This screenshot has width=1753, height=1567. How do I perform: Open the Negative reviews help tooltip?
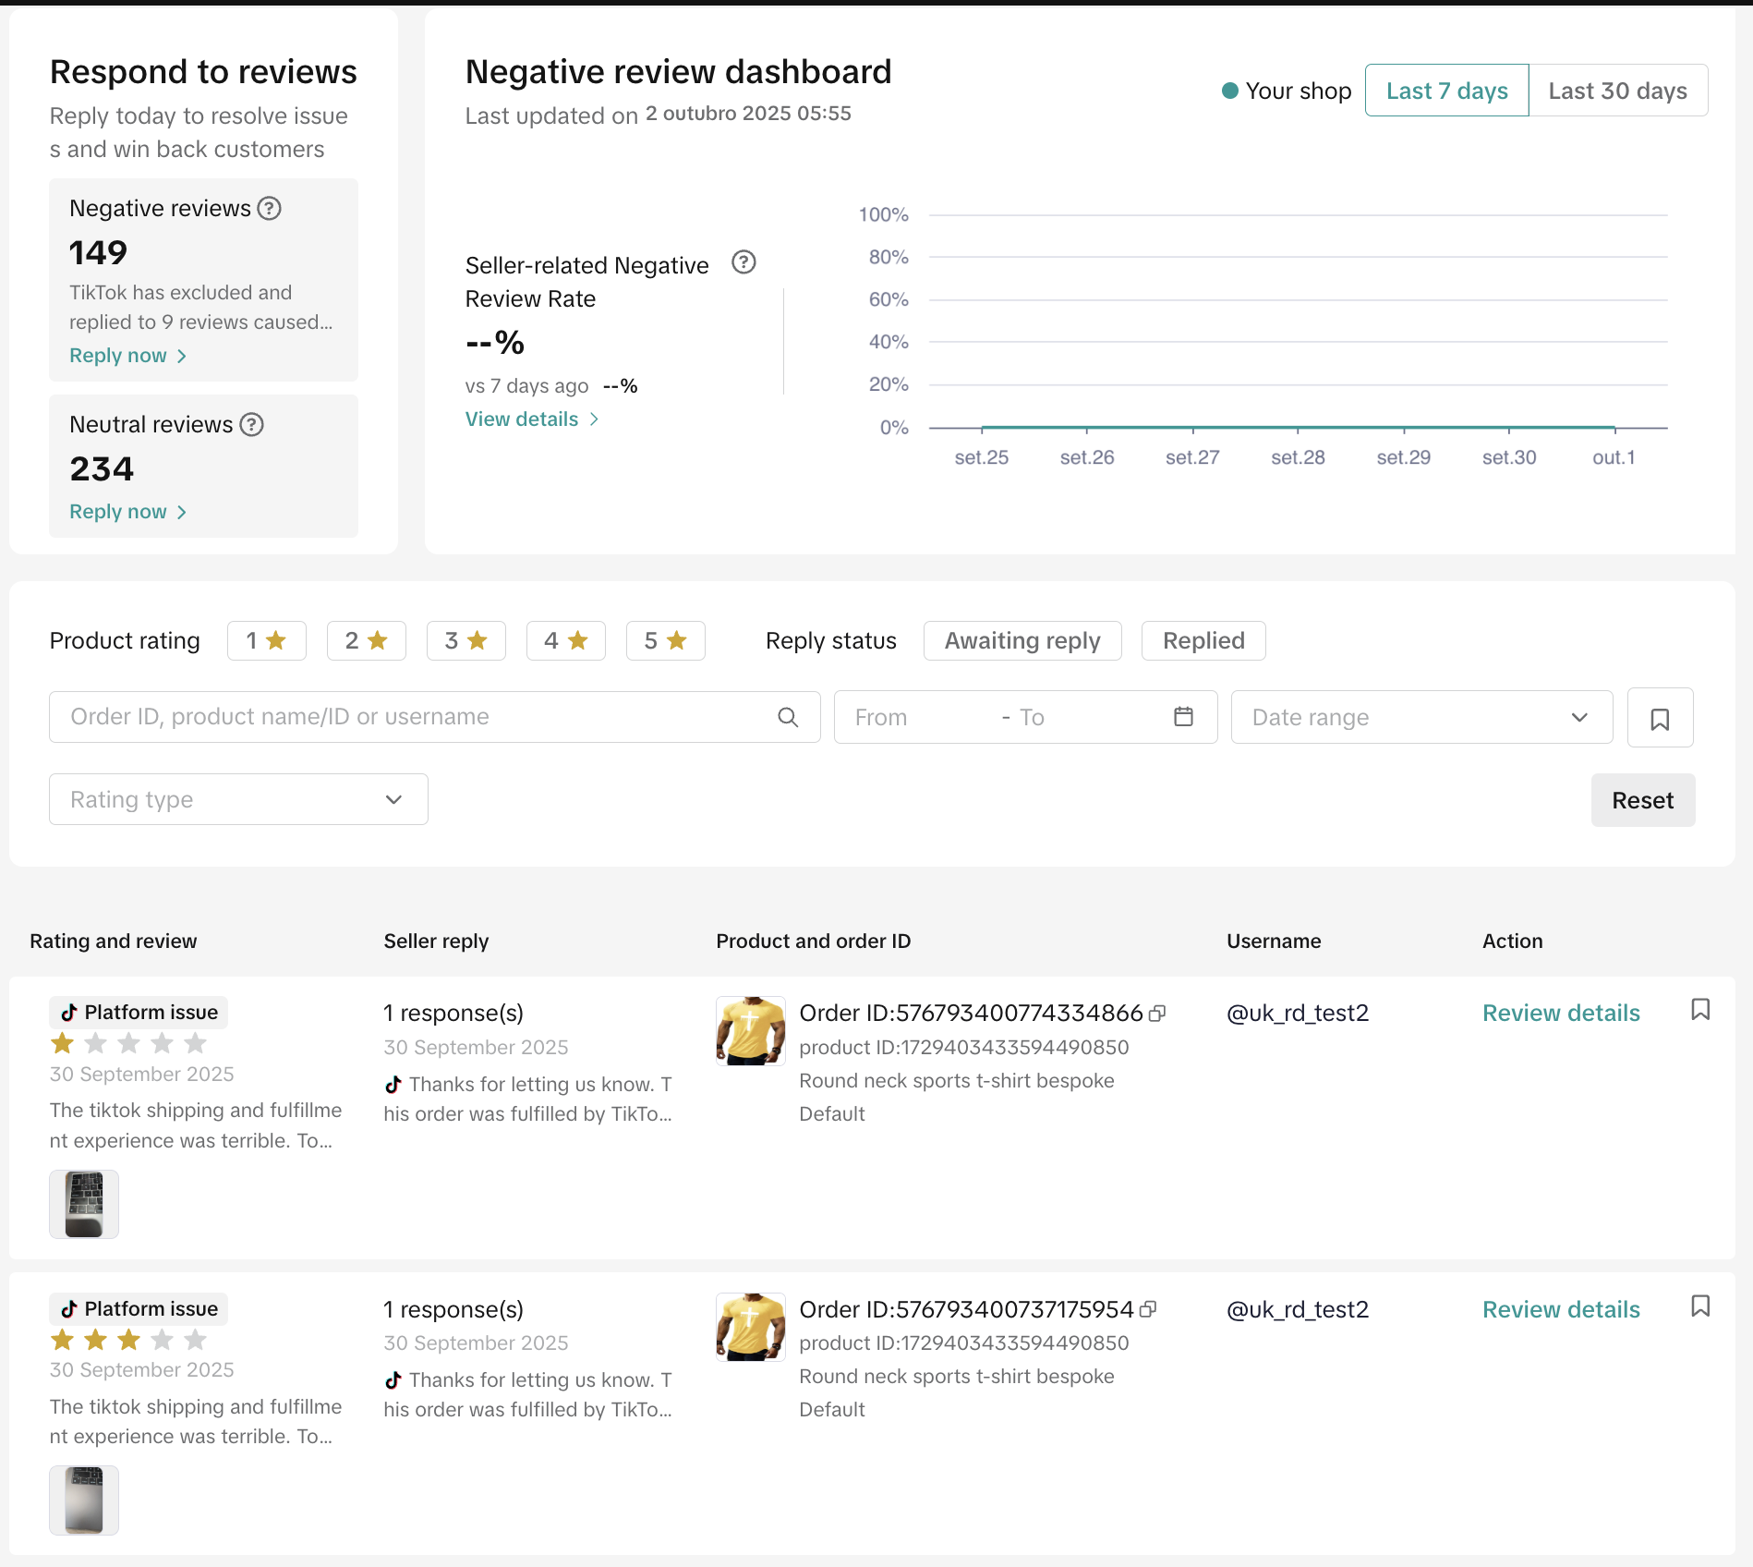[269, 208]
